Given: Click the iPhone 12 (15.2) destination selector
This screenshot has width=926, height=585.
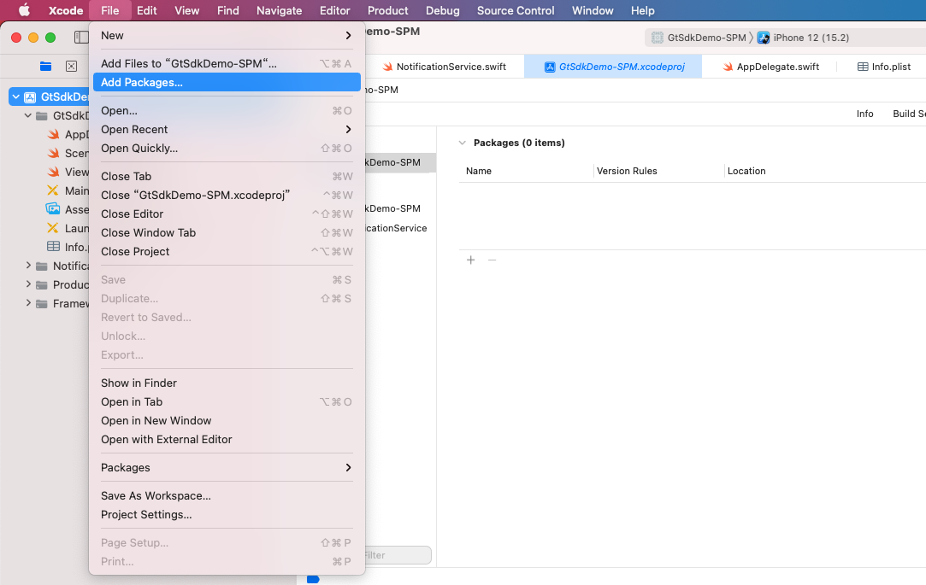Looking at the screenshot, I should (x=803, y=38).
